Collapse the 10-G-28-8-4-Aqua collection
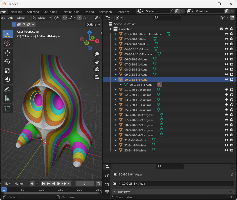This screenshot has height=200, width=237. [x=116, y=79]
